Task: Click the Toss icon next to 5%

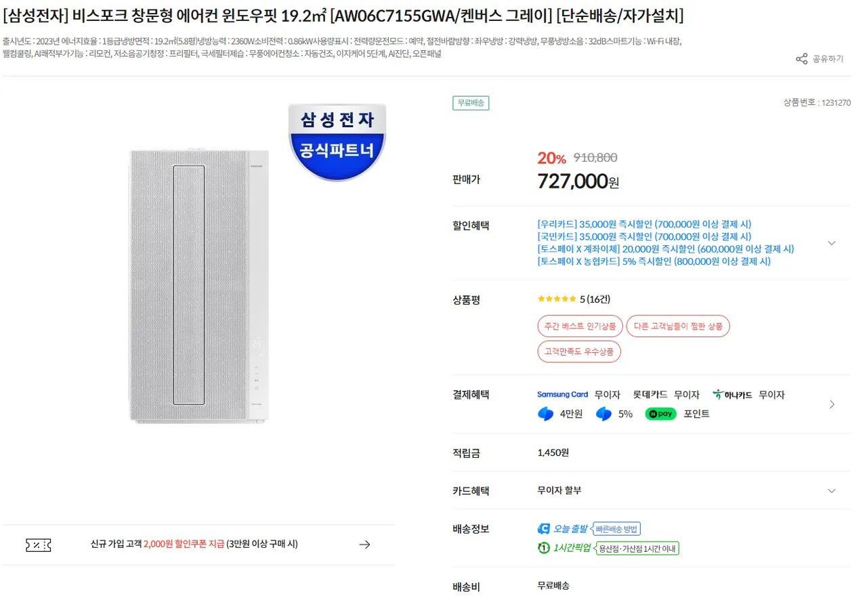Action: 604,414
